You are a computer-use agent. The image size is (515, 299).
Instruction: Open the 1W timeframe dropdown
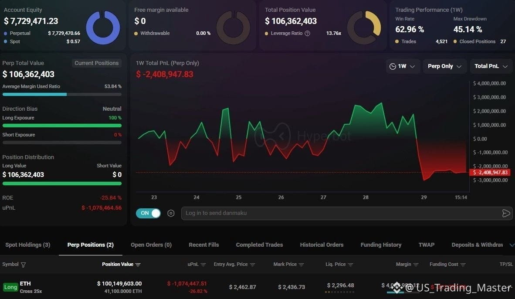[x=403, y=66]
